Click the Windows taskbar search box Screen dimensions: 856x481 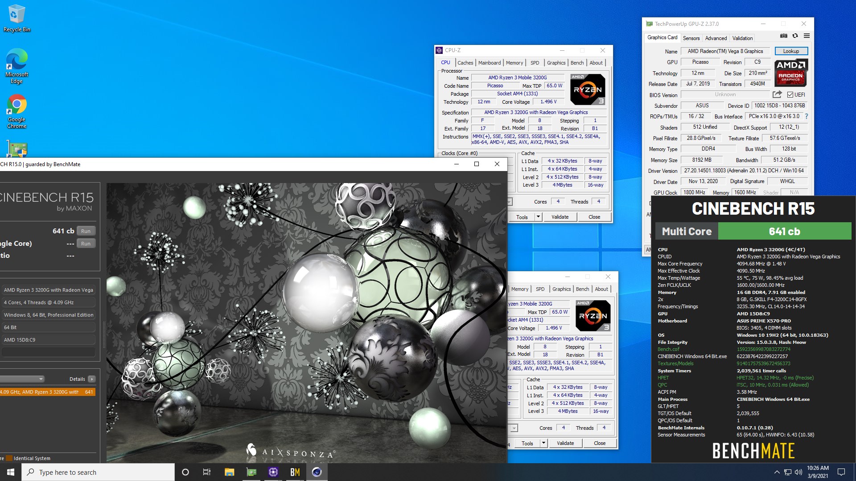pyautogui.click(x=98, y=472)
